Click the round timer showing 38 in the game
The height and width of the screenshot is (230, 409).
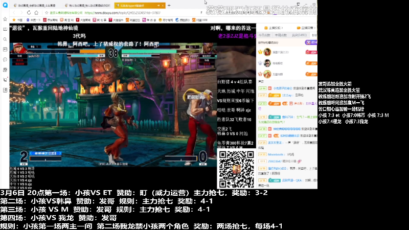click(x=113, y=53)
